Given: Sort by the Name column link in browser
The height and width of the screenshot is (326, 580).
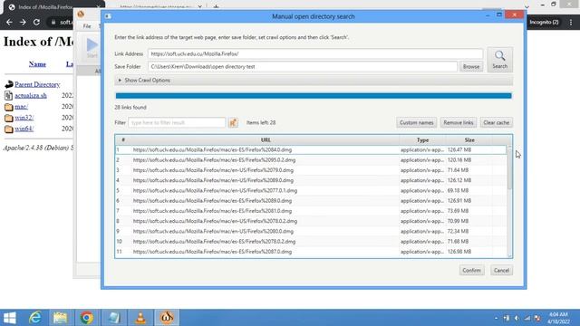Looking at the screenshot, I should coord(37,64).
